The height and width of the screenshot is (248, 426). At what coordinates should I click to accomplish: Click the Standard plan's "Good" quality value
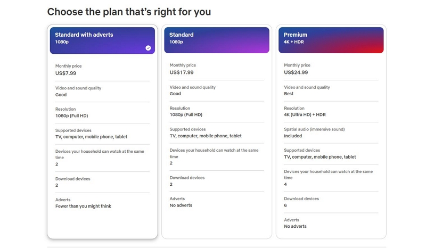click(175, 94)
